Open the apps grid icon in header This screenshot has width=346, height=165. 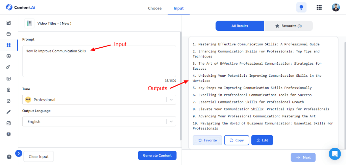tap(319, 7)
